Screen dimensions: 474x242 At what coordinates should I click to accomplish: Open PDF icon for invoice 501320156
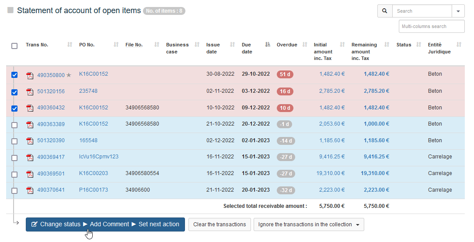30,91
